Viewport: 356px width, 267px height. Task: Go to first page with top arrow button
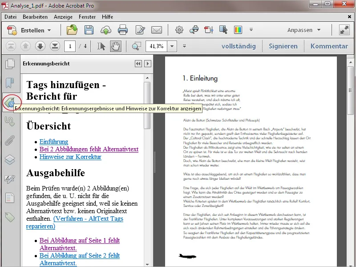(x=11, y=46)
